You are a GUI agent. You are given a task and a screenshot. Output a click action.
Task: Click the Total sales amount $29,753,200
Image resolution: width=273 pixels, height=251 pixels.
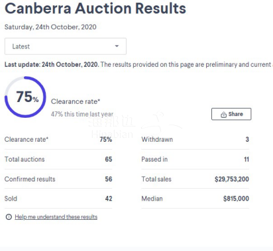coord(232,179)
